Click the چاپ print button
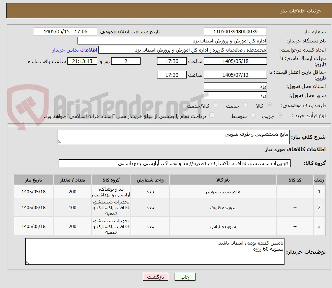Image resolution: width=332 pixels, height=288 pixels. (x=185, y=277)
